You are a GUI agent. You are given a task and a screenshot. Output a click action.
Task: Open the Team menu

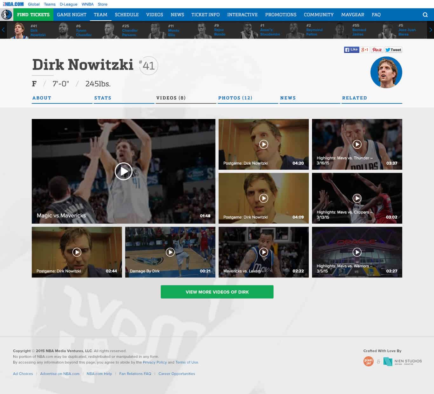[x=100, y=15]
